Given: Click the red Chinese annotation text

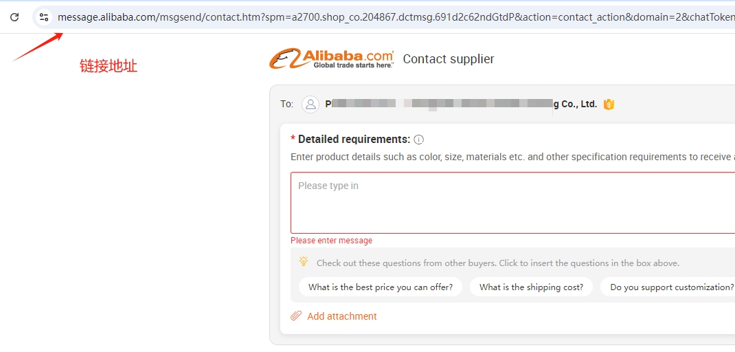Looking at the screenshot, I should 109,66.
